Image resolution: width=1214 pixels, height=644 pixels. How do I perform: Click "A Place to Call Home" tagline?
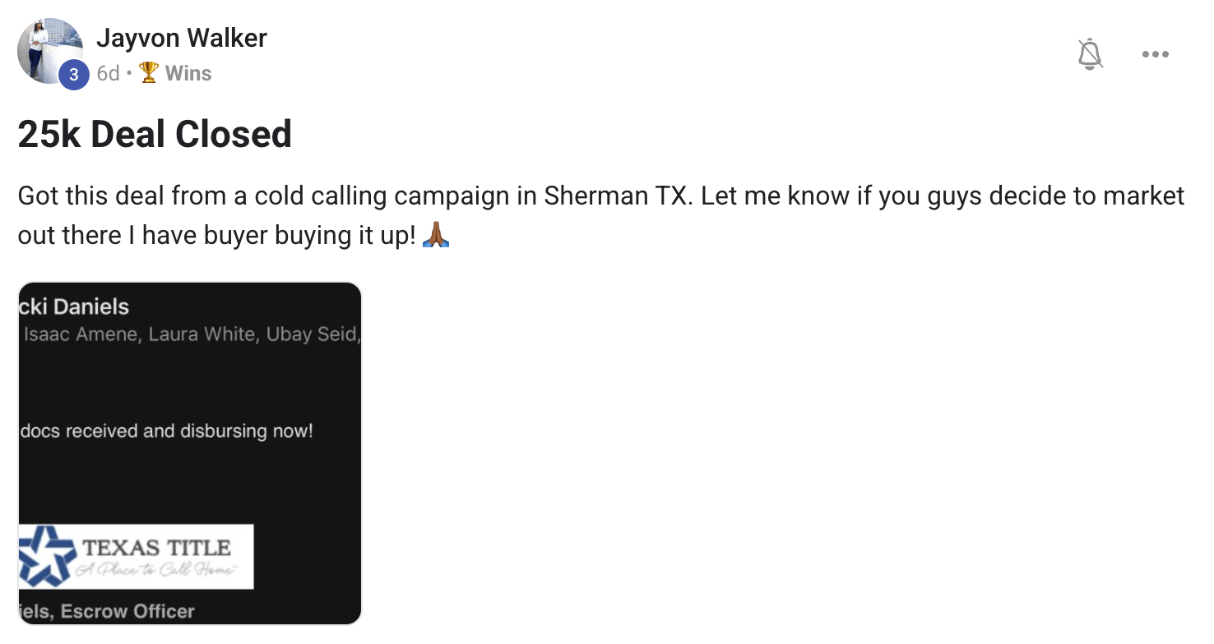(156, 570)
